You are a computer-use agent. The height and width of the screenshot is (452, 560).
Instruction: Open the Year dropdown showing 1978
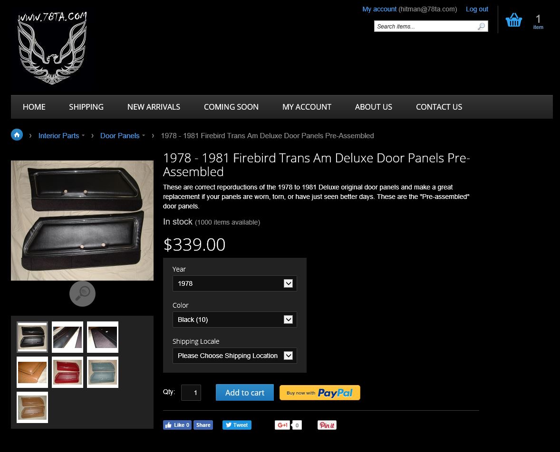pos(235,283)
